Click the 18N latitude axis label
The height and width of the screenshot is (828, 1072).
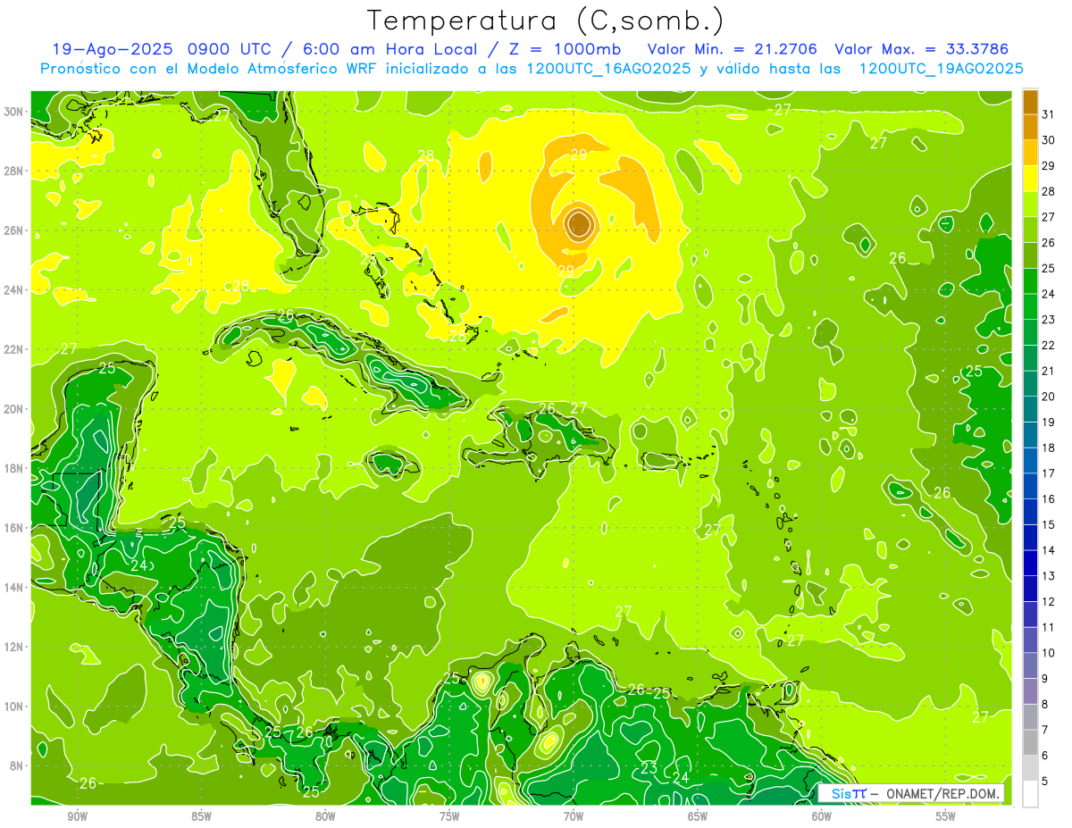(15, 468)
